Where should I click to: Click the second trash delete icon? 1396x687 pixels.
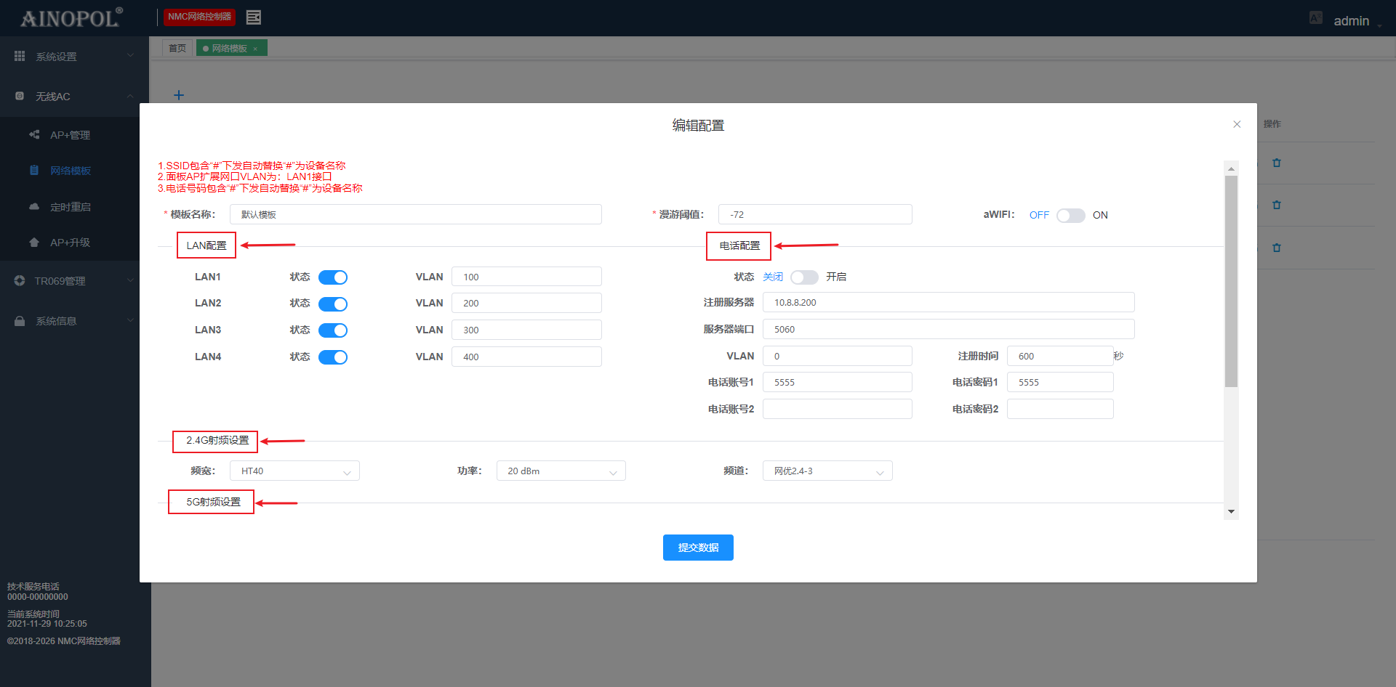click(x=1276, y=205)
